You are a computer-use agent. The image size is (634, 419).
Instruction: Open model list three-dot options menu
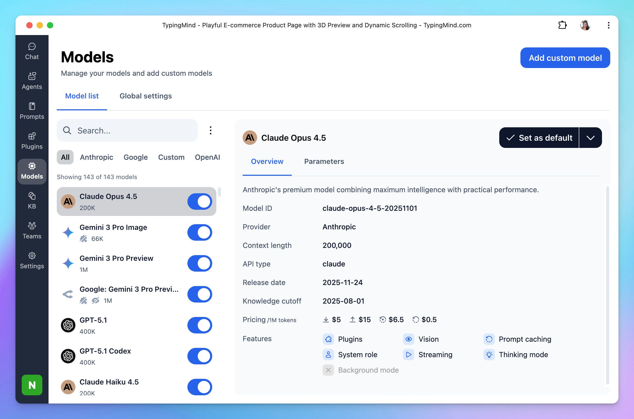pos(211,130)
